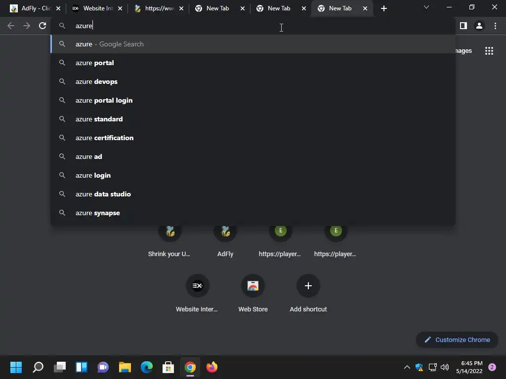This screenshot has width=506, height=379.
Task: Close the Website Int tab
Action: (x=120, y=9)
